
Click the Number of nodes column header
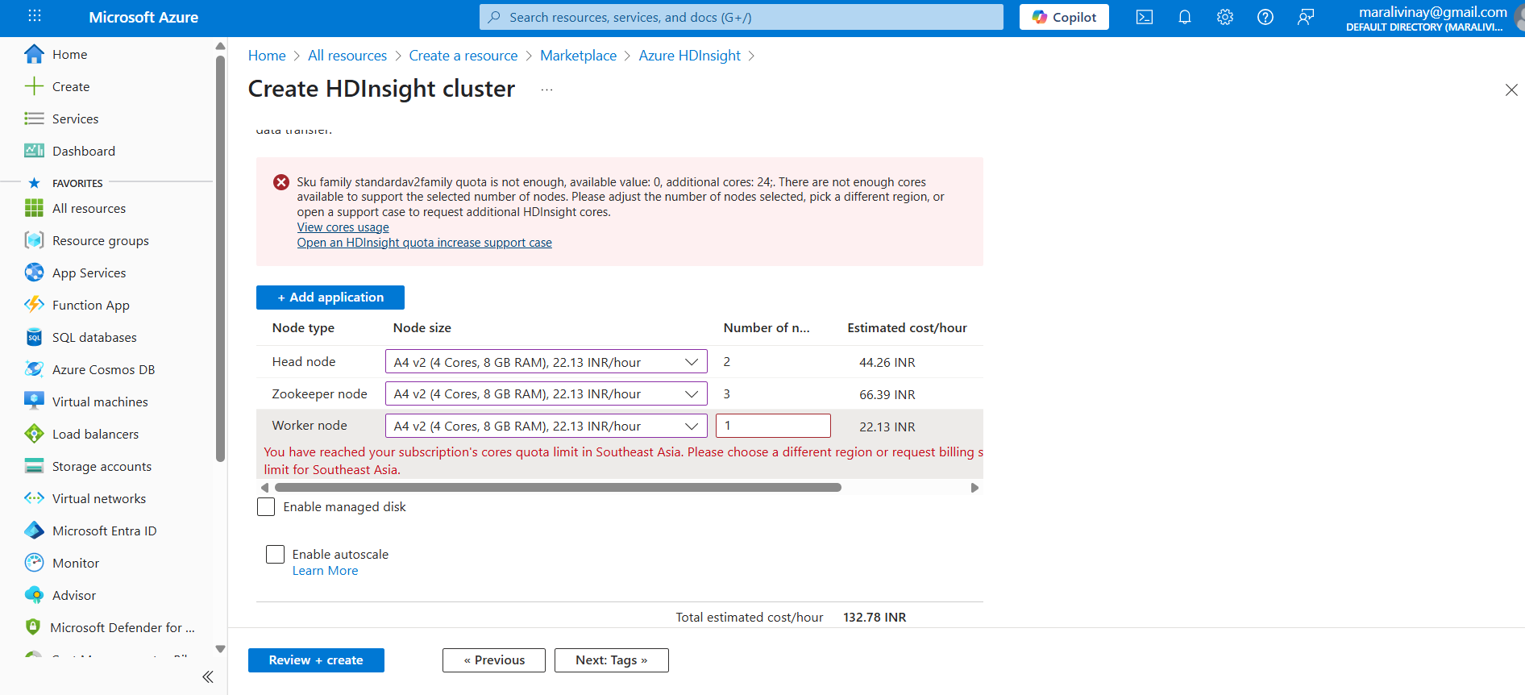coord(767,328)
